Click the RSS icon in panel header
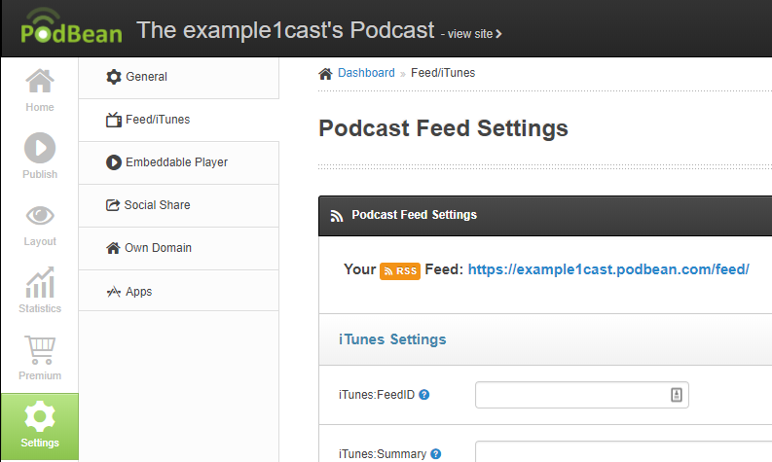 click(x=337, y=216)
